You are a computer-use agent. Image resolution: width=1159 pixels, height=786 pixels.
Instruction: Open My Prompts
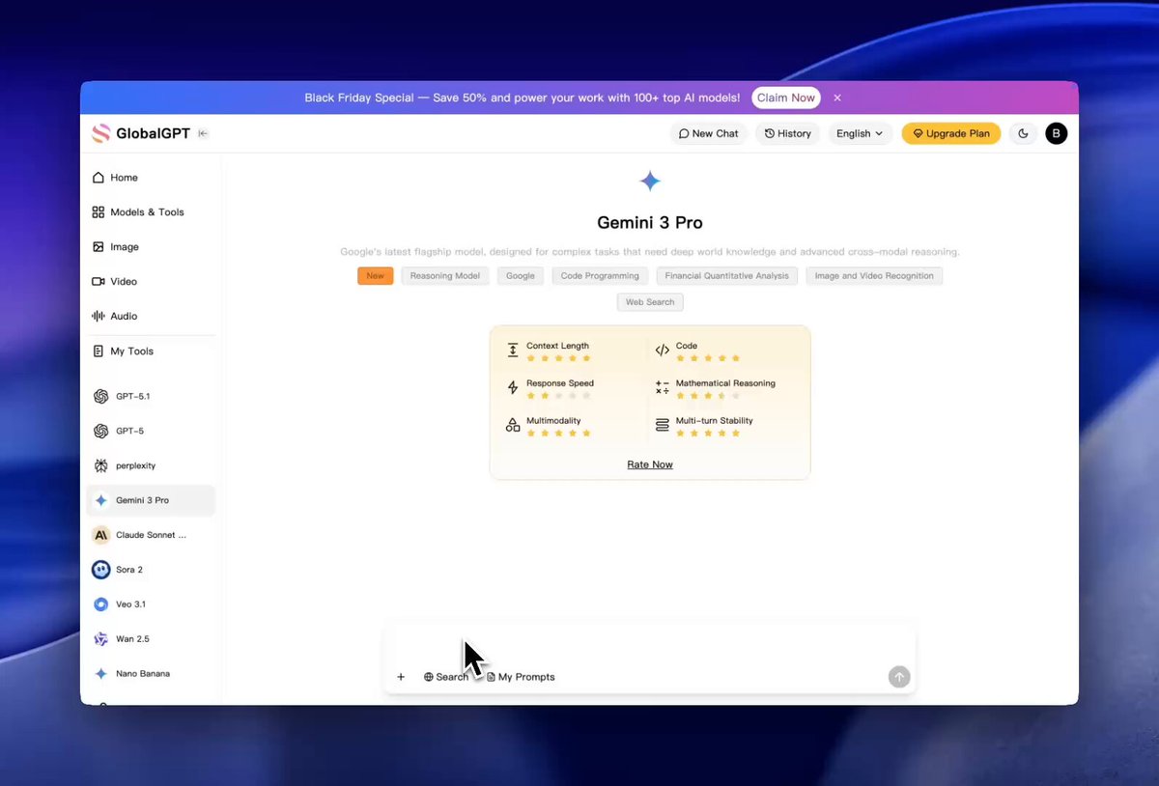coord(521,677)
